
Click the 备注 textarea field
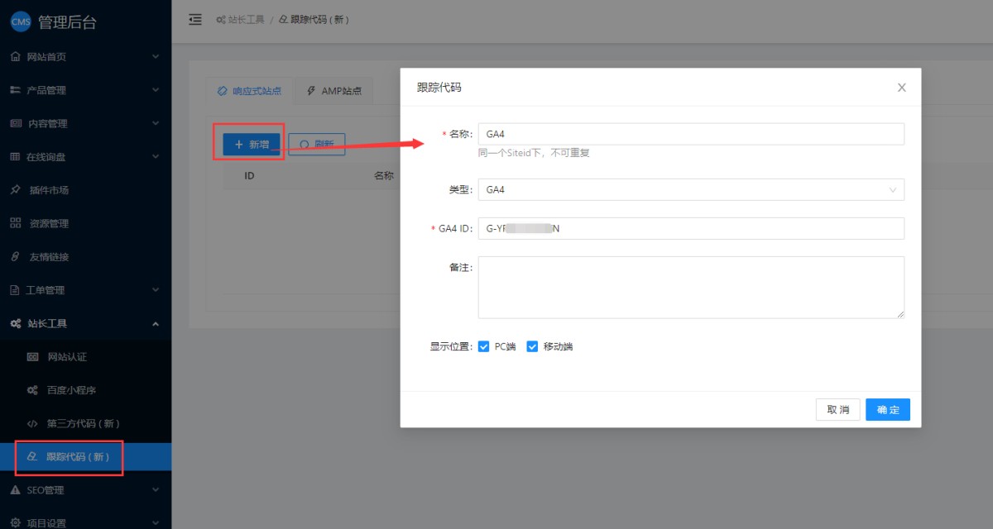tap(691, 287)
